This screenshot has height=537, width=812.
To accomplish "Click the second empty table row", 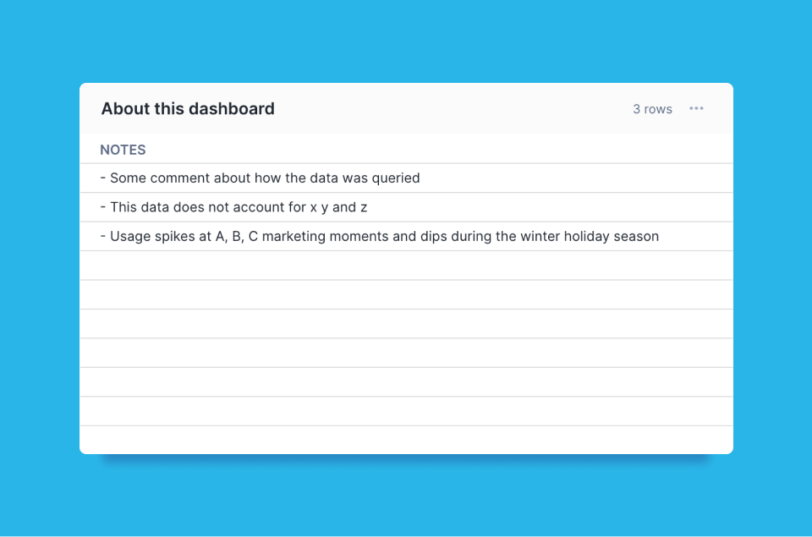I will 406,294.
